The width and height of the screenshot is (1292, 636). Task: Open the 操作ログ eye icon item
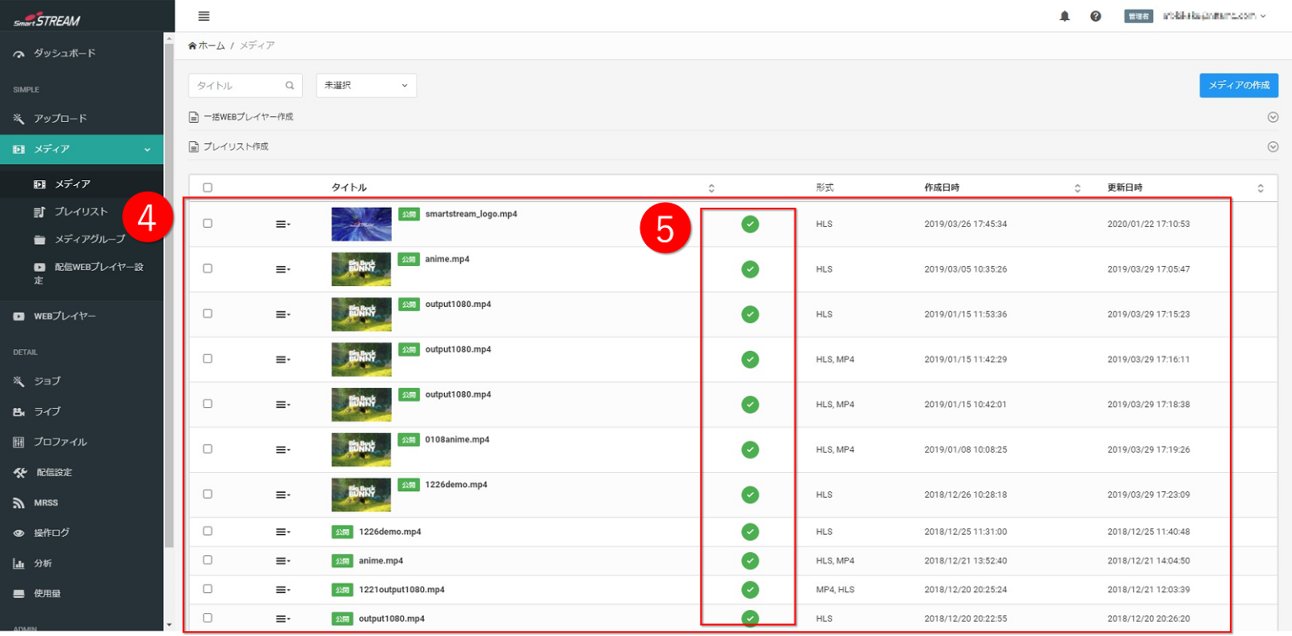(x=19, y=533)
